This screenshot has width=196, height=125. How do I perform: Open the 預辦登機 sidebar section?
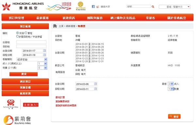pyautogui.click(x=25, y=87)
